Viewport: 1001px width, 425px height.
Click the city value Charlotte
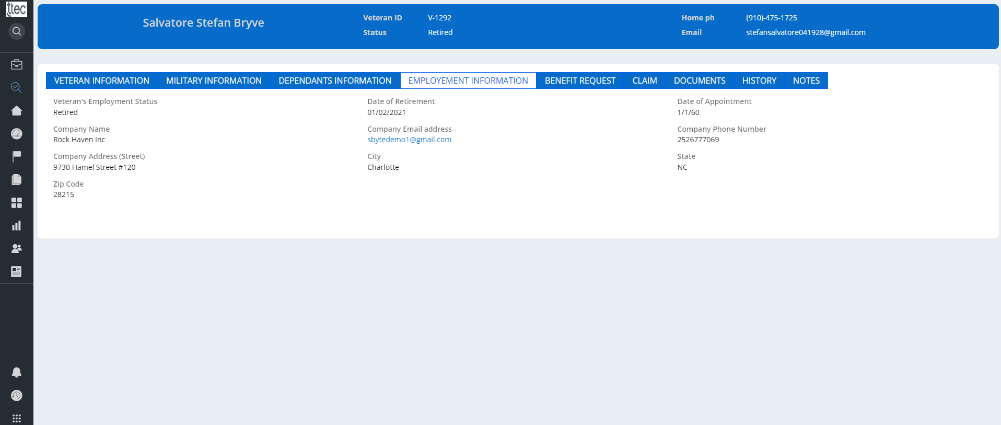(383, 167)
